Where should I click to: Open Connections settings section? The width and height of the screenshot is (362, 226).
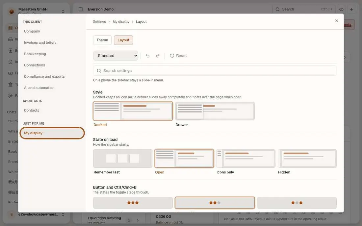(52, 65)
